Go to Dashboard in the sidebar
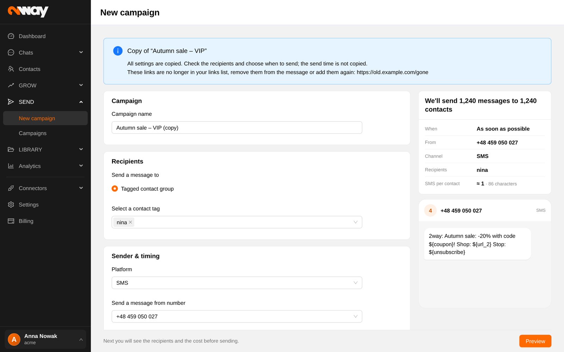The height and width of the screenshot is (352, 564). pos(45,36)
